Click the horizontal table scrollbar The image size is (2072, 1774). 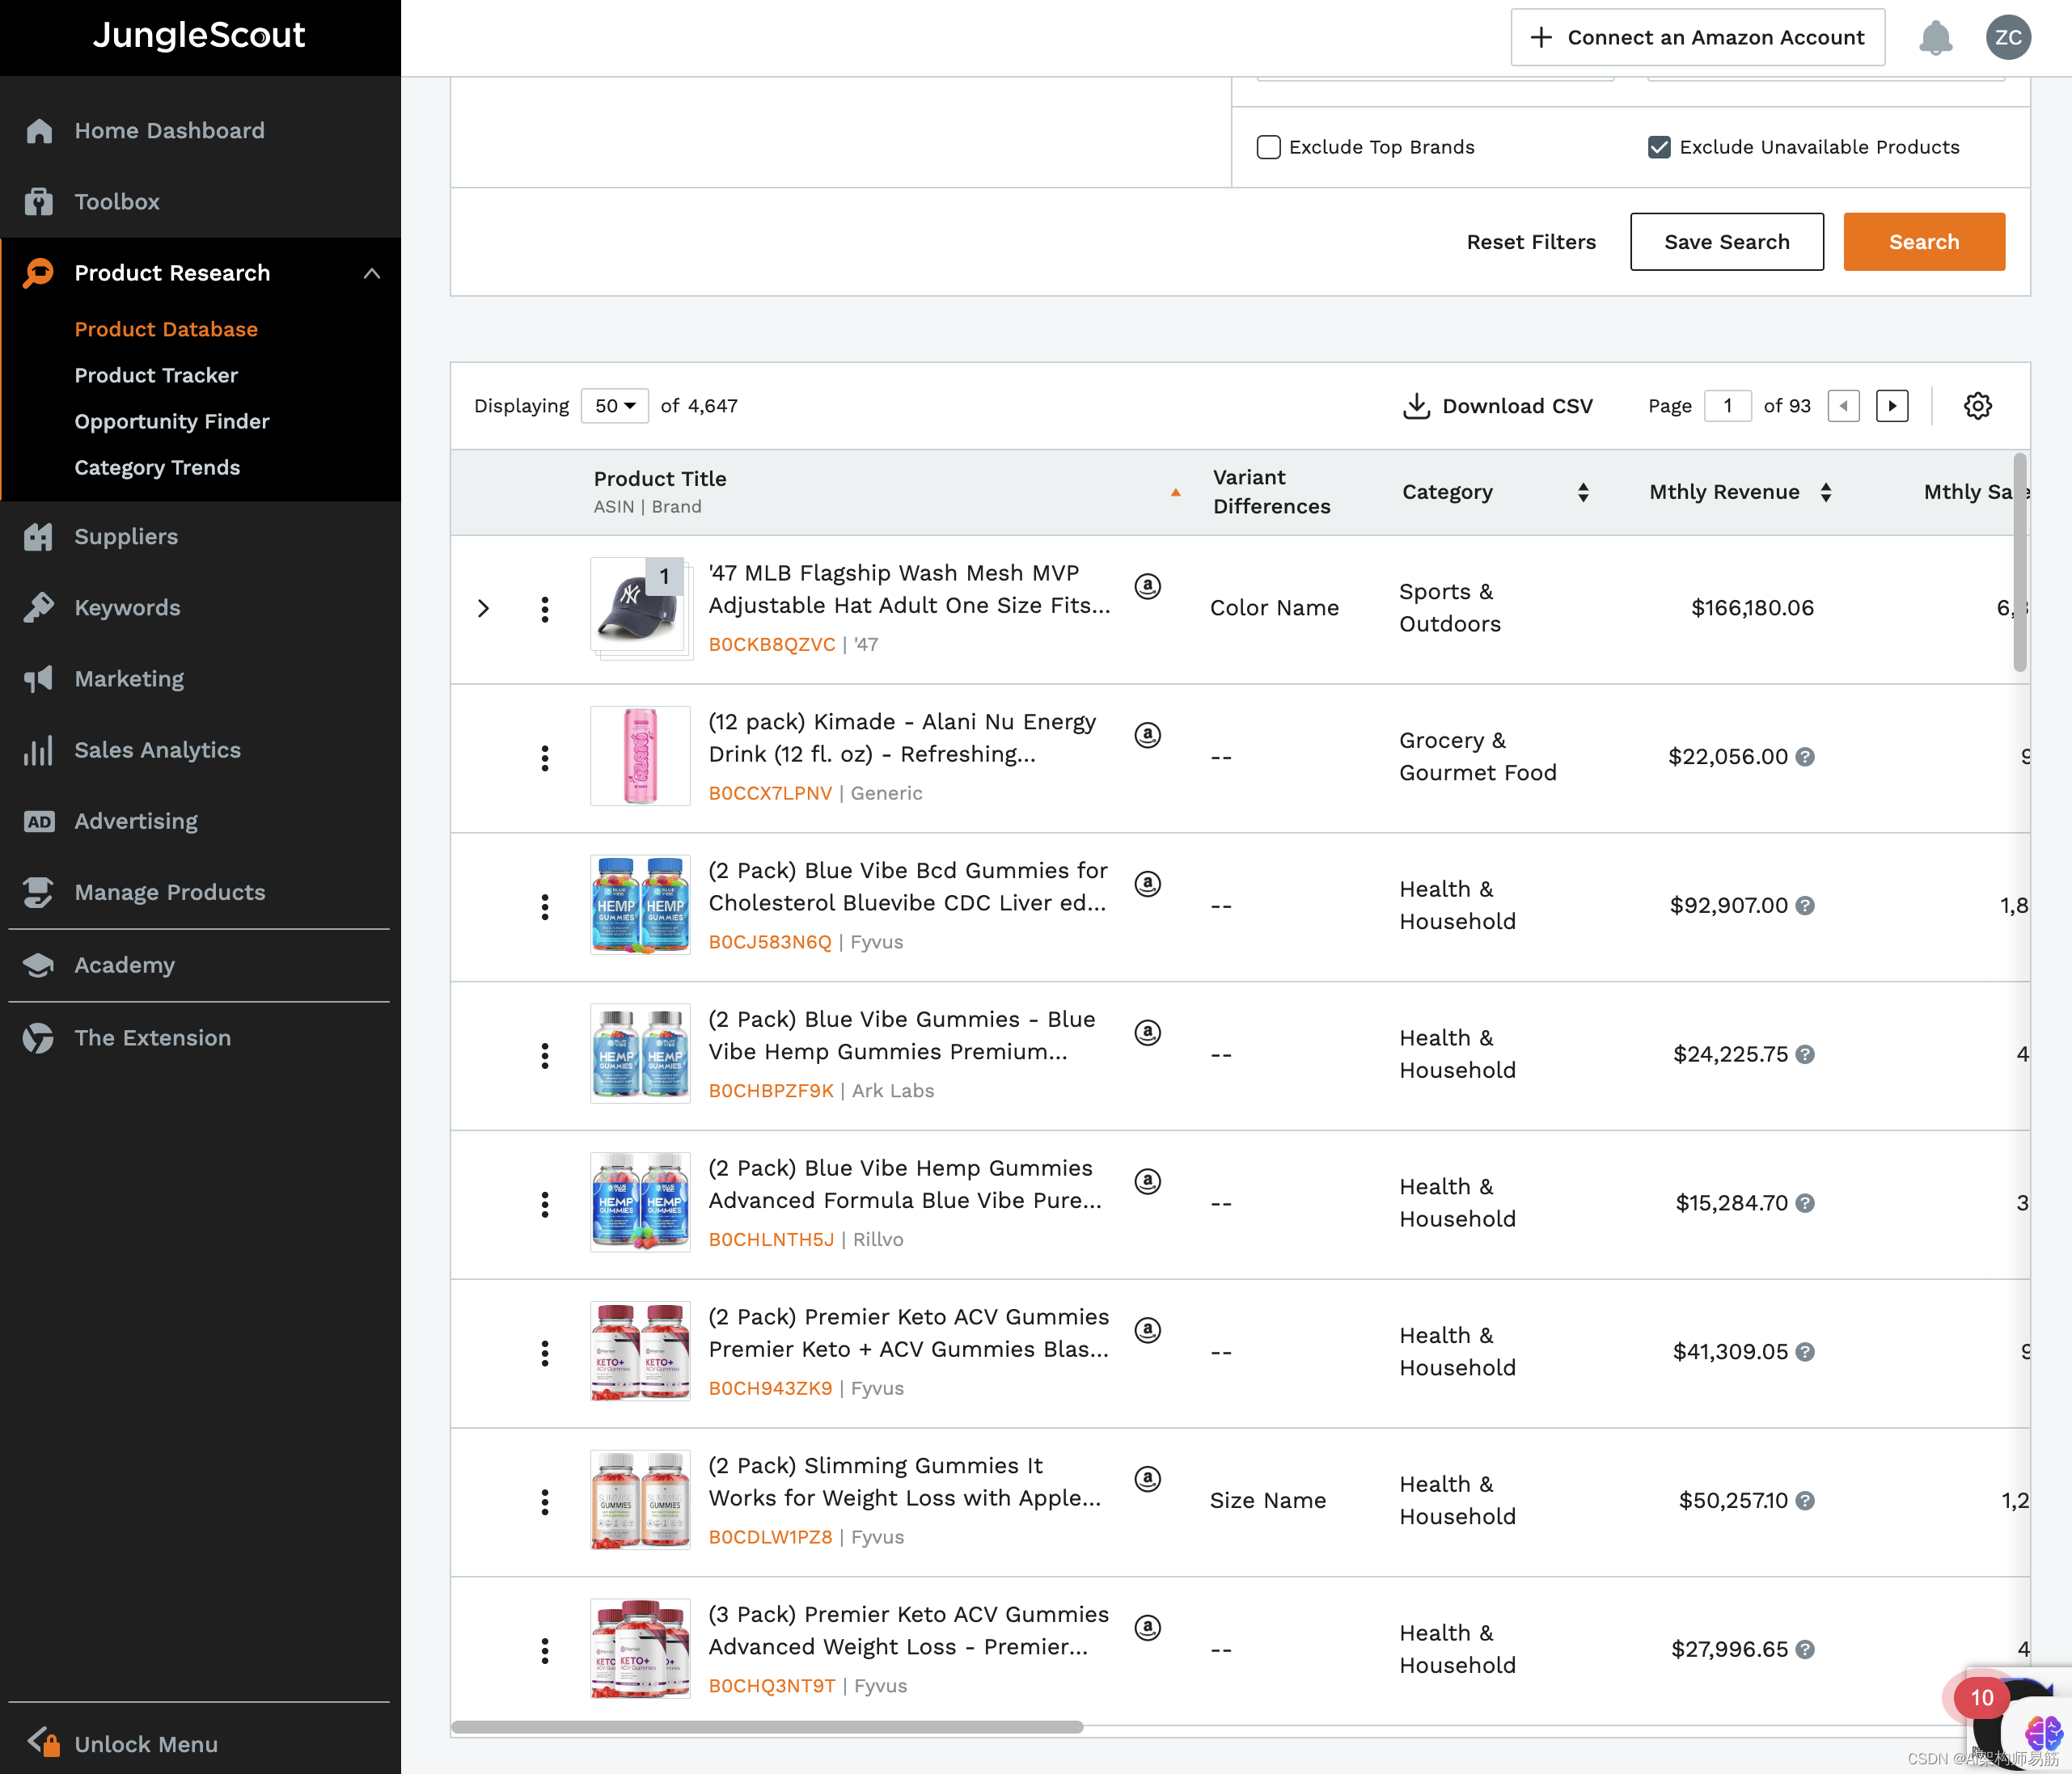[x=767, y=1727]
